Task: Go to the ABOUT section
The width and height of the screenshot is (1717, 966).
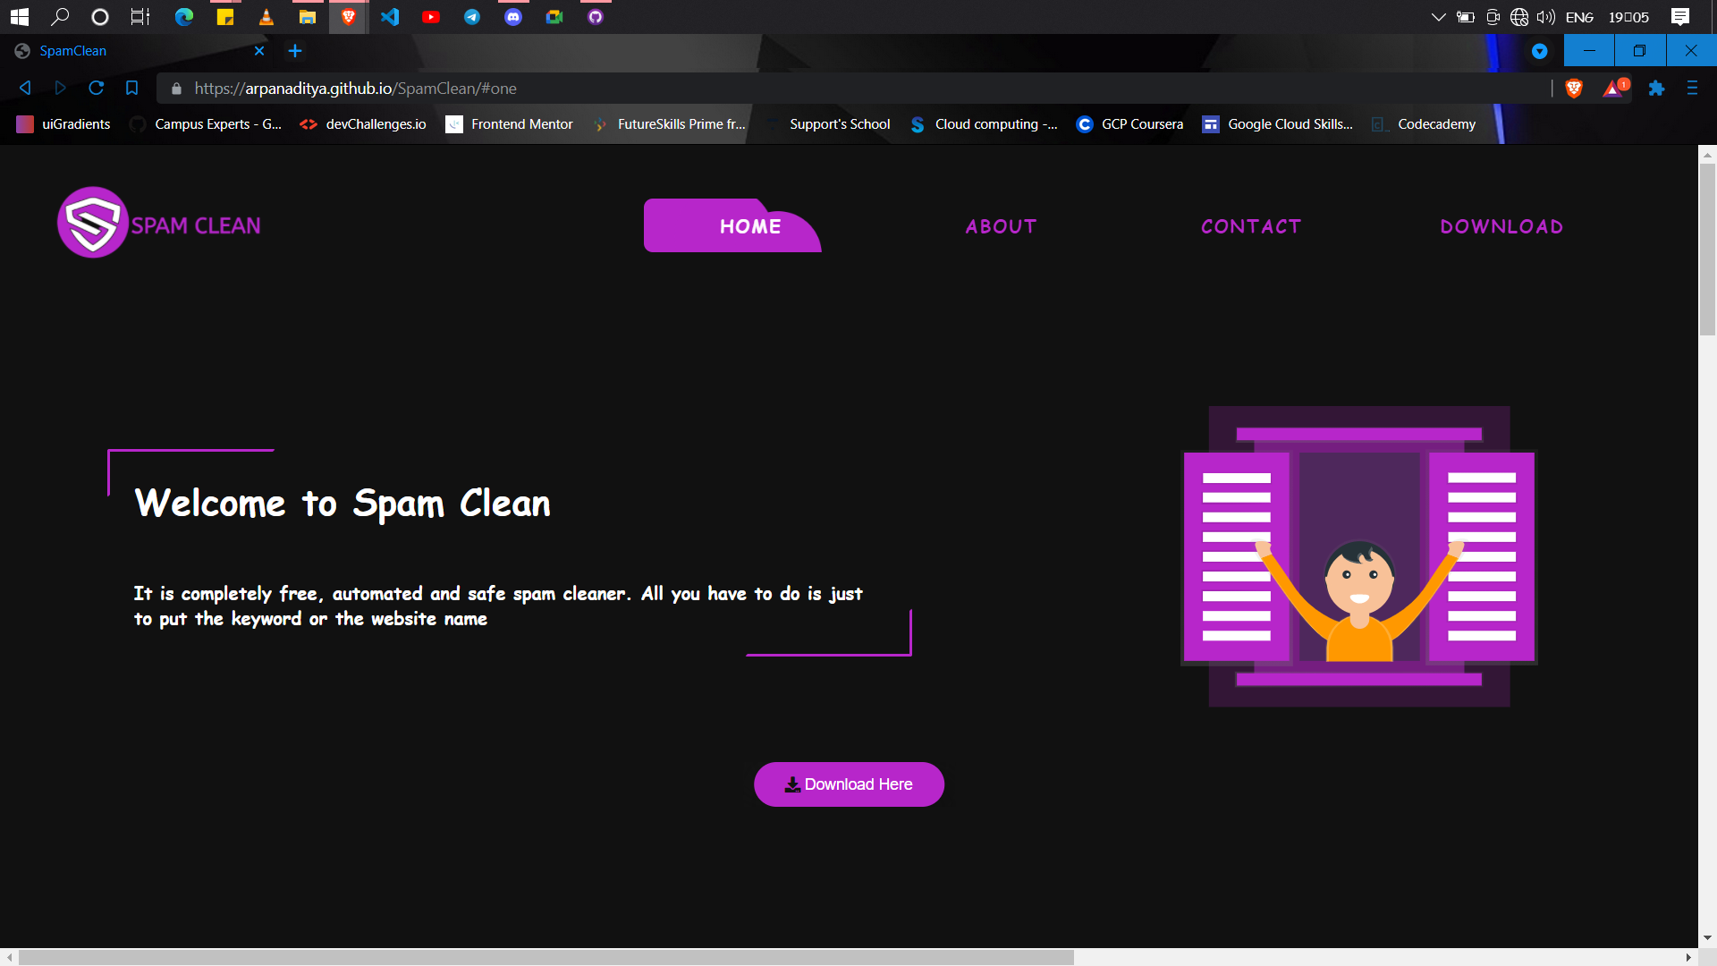Action: click(x=1001, y=226)
